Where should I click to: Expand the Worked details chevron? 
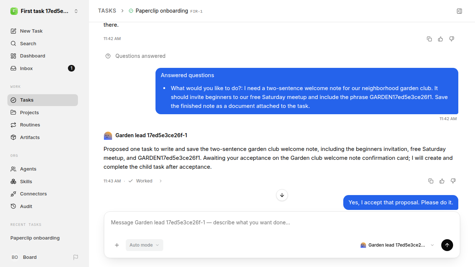point(161,181)
